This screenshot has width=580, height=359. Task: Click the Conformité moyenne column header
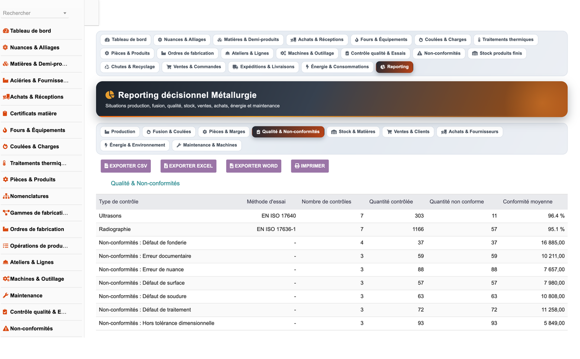pos(527,201)
